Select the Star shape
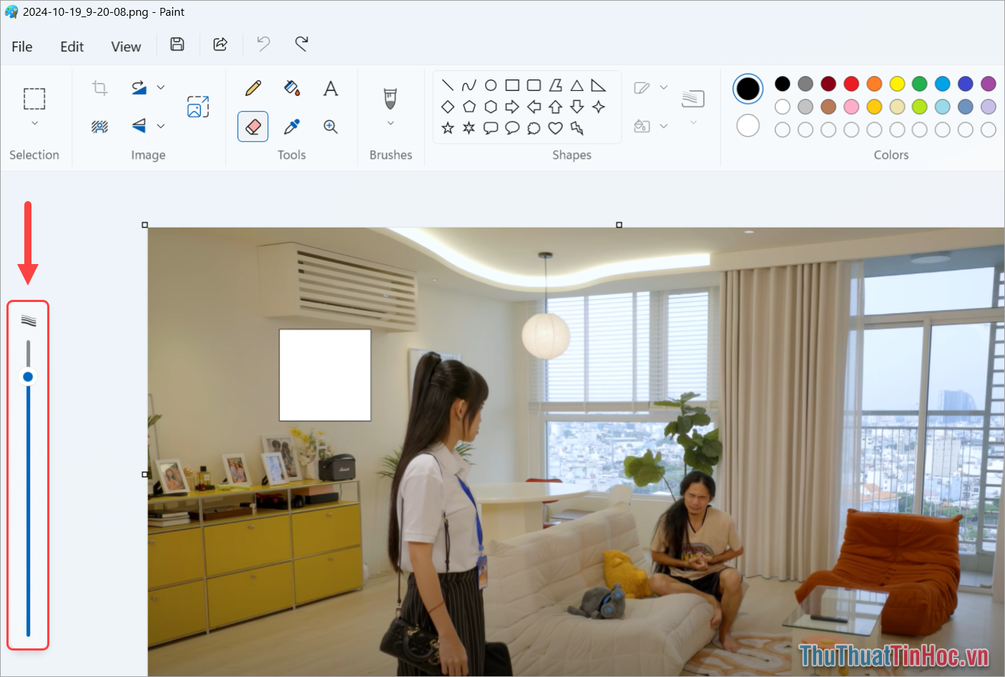 (x=447, y=129)
